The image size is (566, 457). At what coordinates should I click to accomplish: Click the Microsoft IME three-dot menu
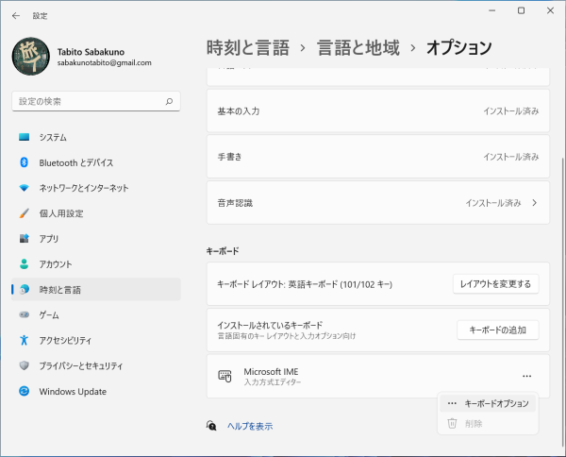pos(526,376)
